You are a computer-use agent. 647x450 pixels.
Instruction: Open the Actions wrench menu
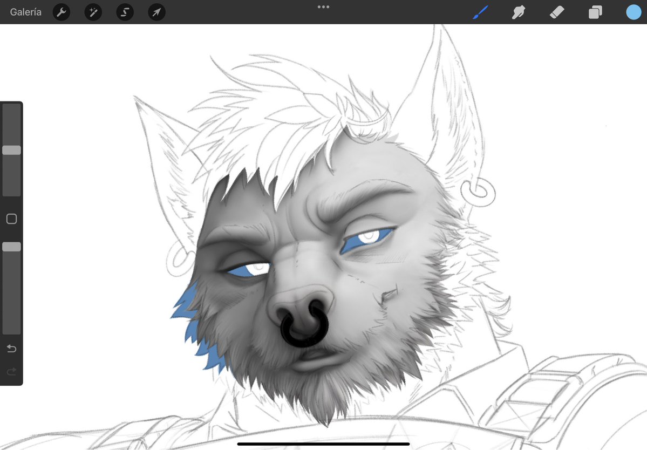tap(62, 12)
